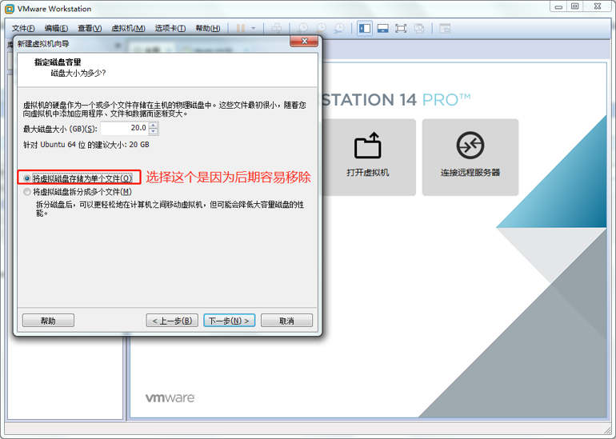
Task: Click the 连接远程服务器 label text
Action: 470,173
